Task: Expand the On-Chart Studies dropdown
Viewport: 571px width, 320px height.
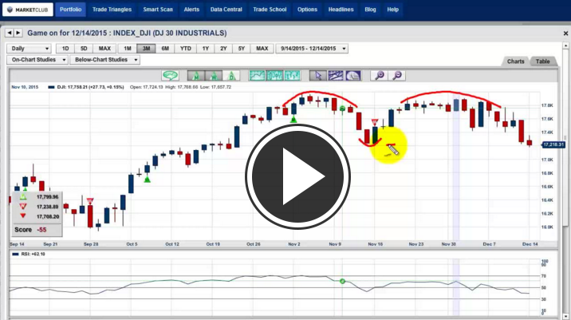Action: pos(37,60)
